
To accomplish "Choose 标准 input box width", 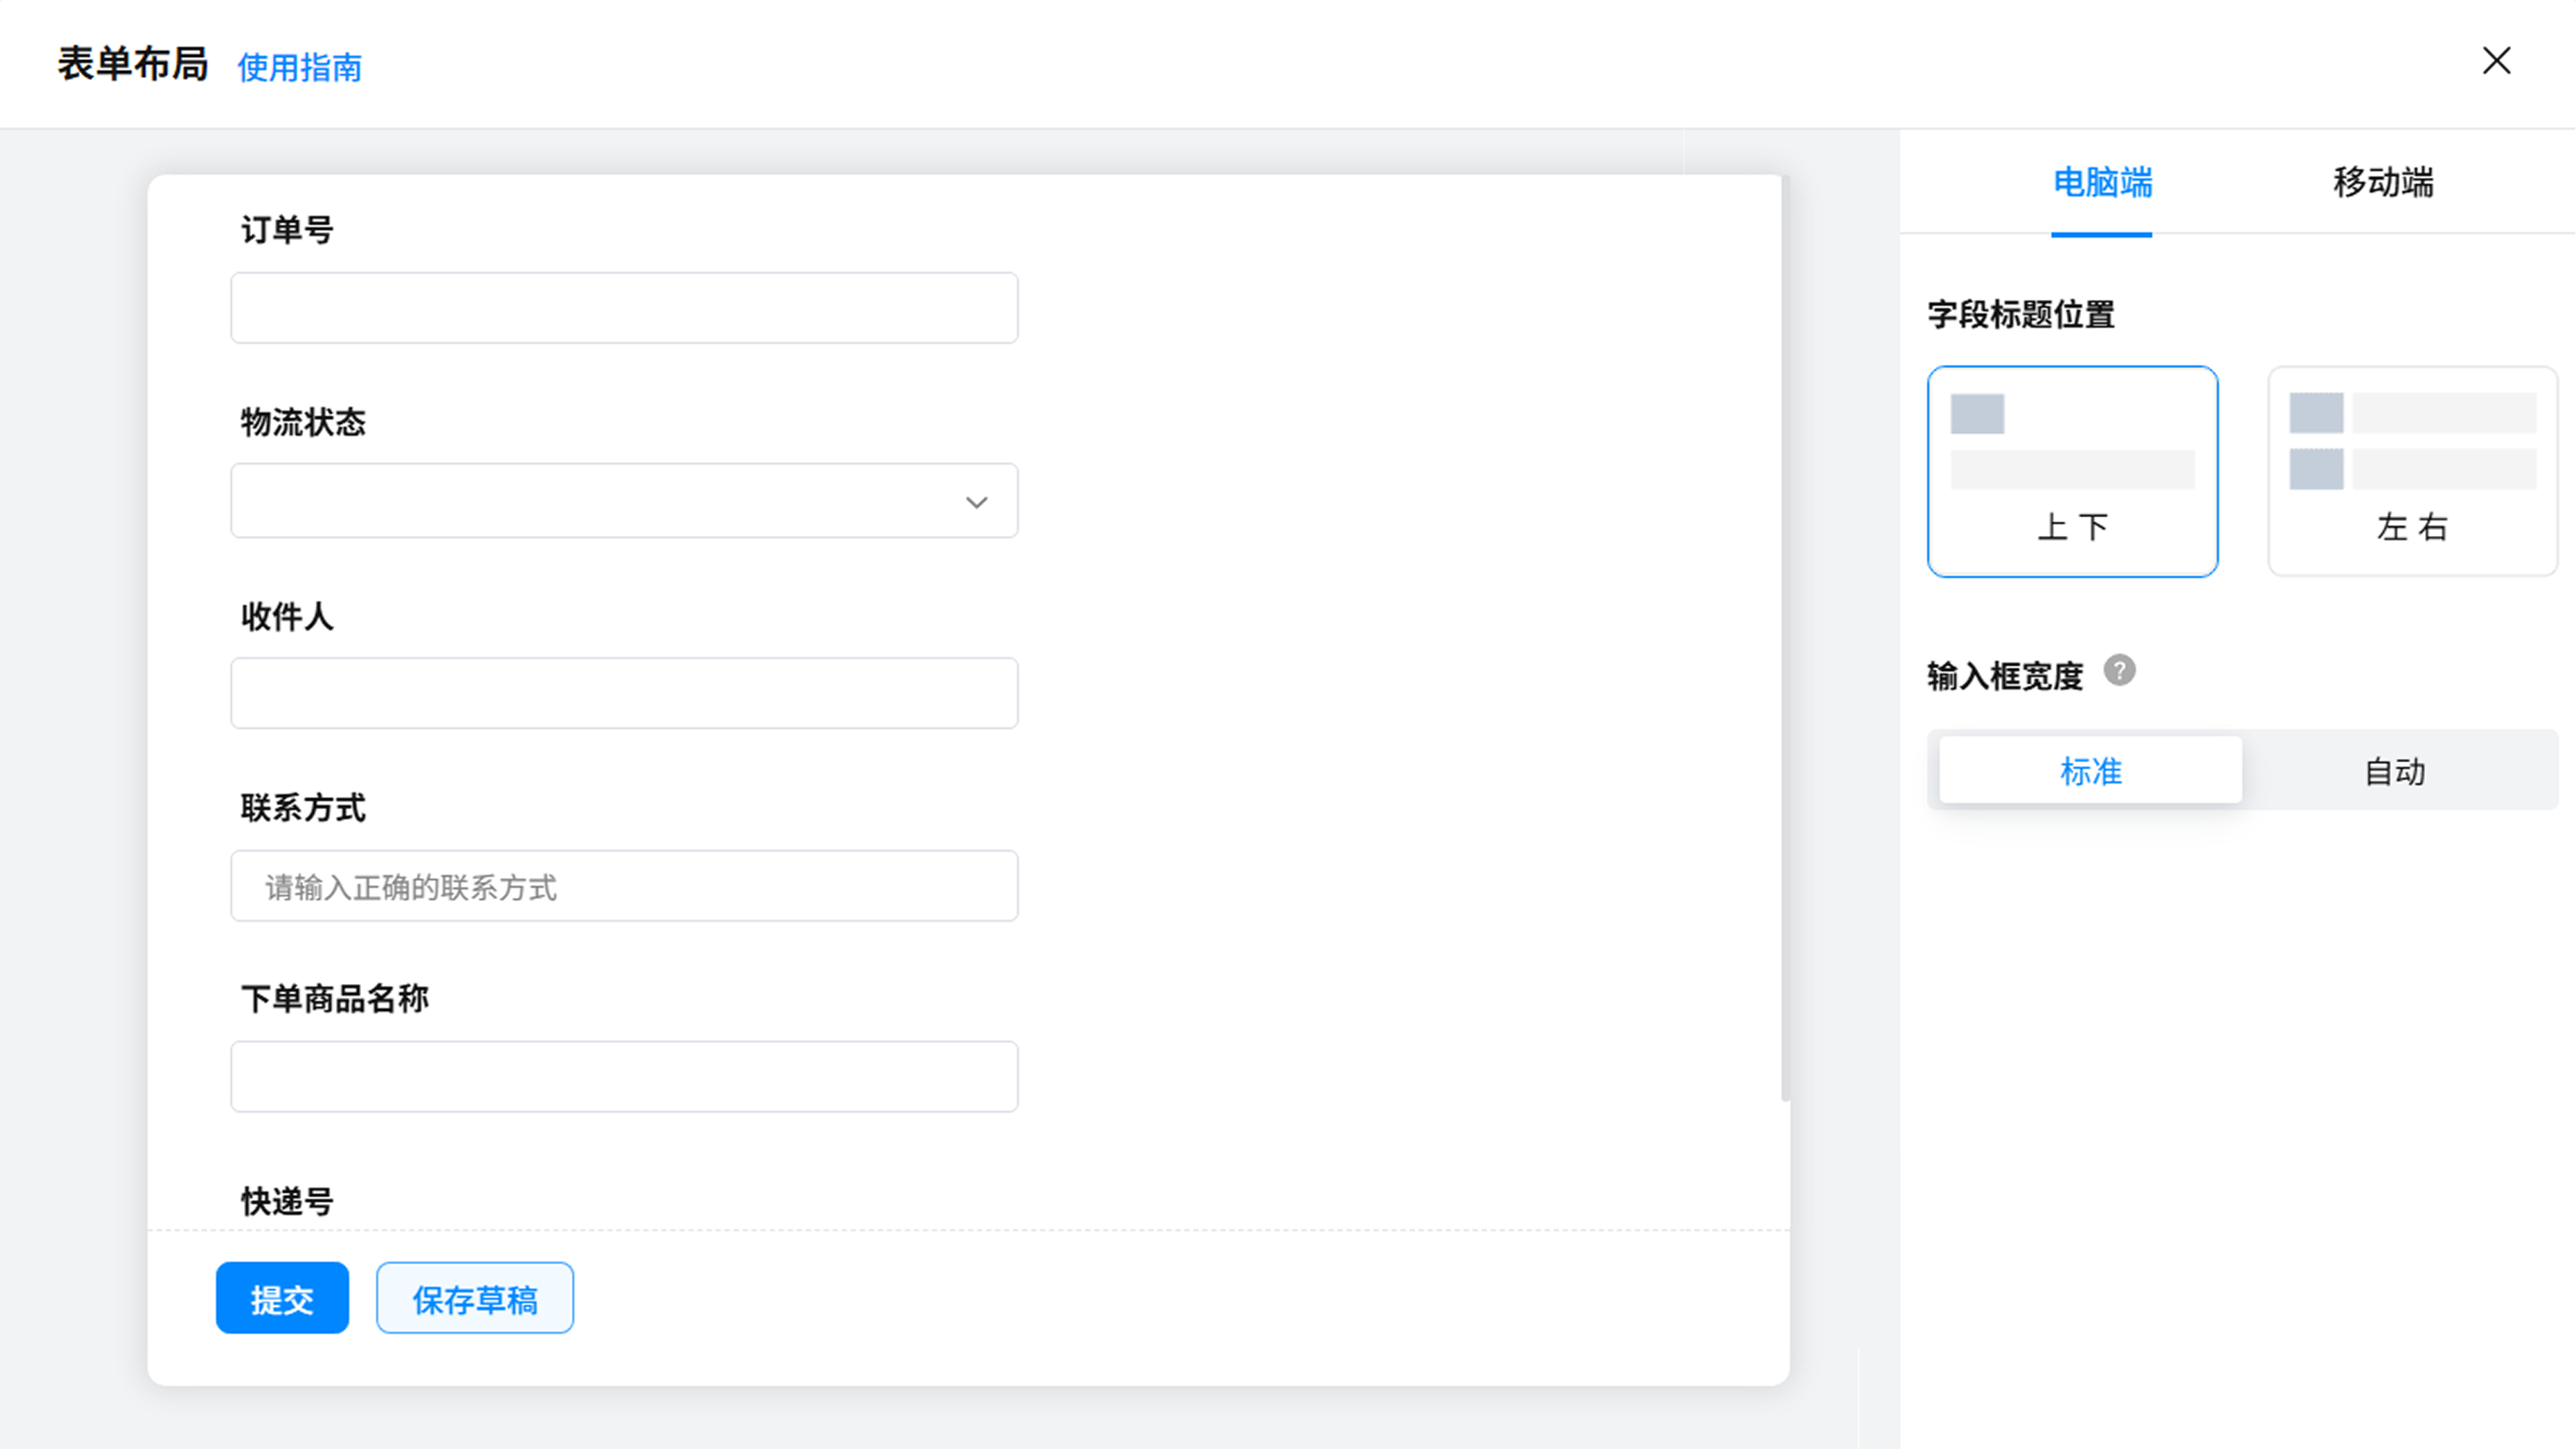I will [x=2090, y=770].
